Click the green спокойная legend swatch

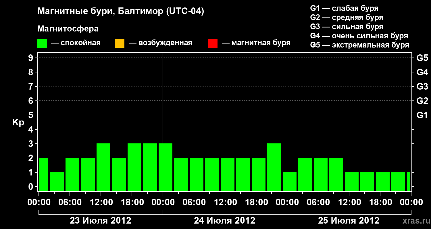coord(42,43)
